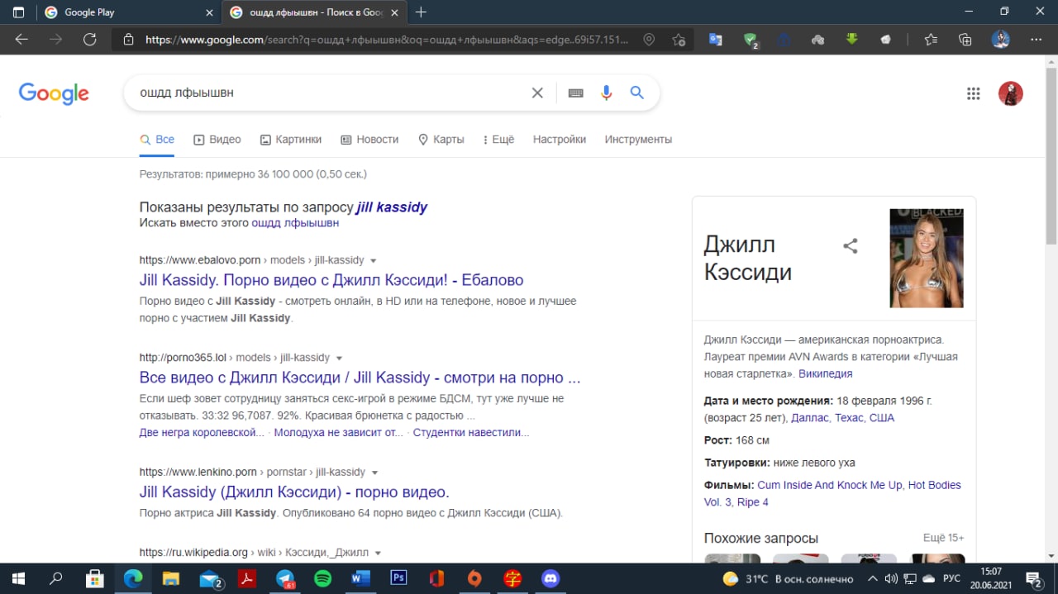The image size is (1058, 594).
Task: Share the knowledge panel
Action: pos(850,245)
